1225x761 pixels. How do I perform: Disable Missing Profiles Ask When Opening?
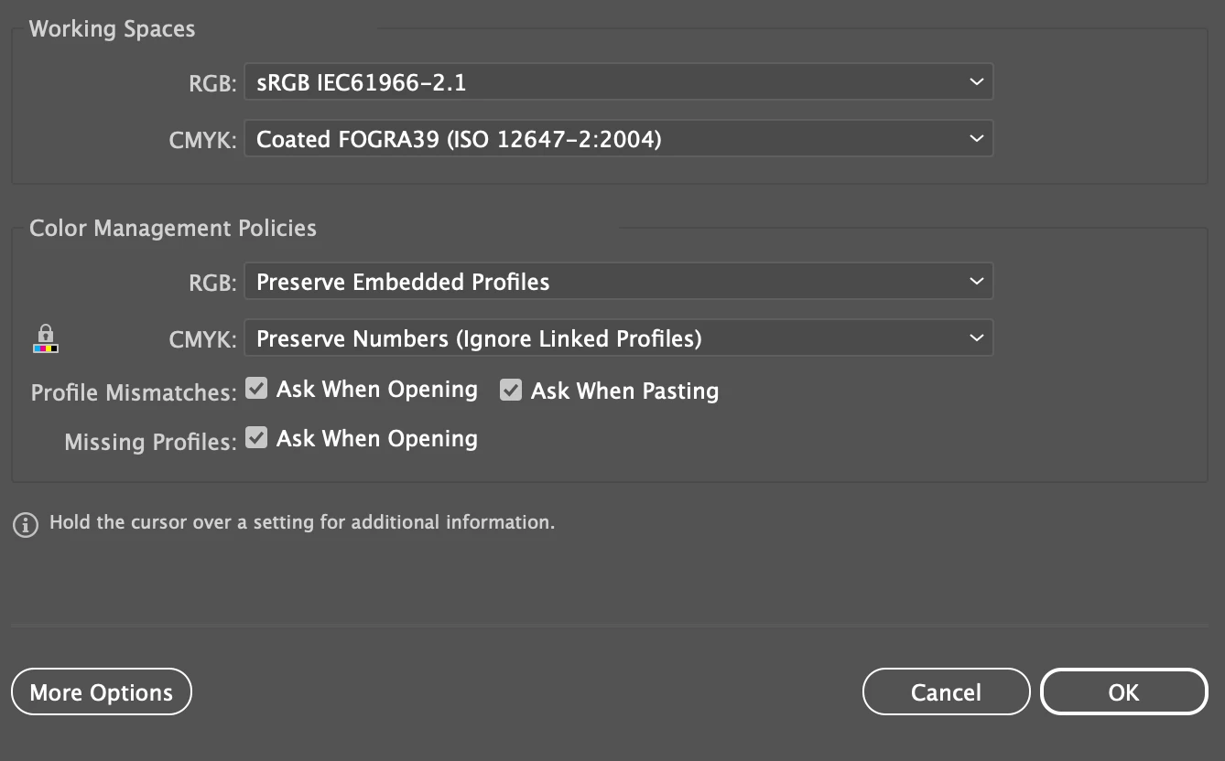257,438
